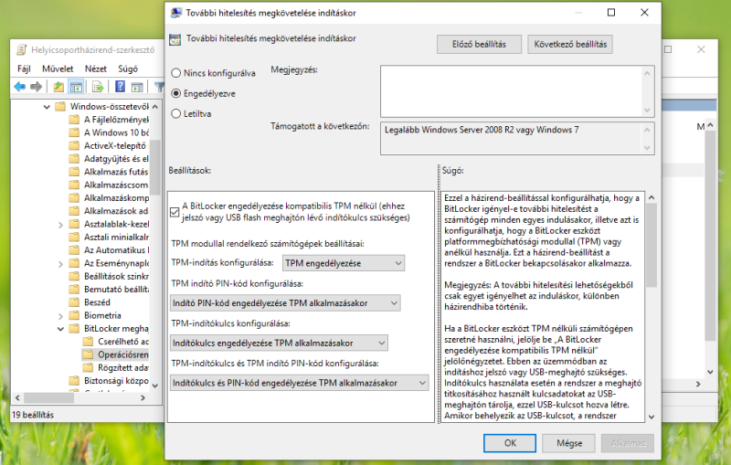Click the gray Forward arrow in the policy editor toolbar
This screenshot has height=465, width=731.
[36, 87]
